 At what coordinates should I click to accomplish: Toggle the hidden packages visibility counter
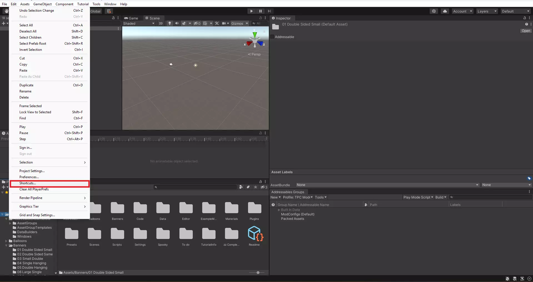(x=264, y=187)
